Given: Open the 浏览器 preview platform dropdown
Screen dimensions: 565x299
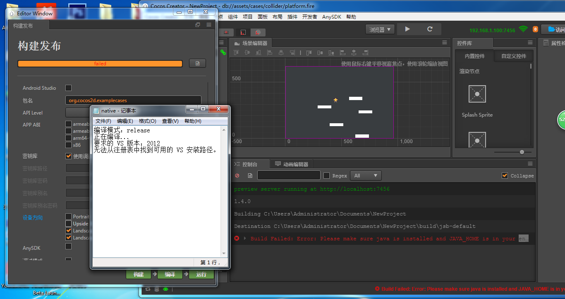Looking at the screenshot, I should tap(380, 29).
